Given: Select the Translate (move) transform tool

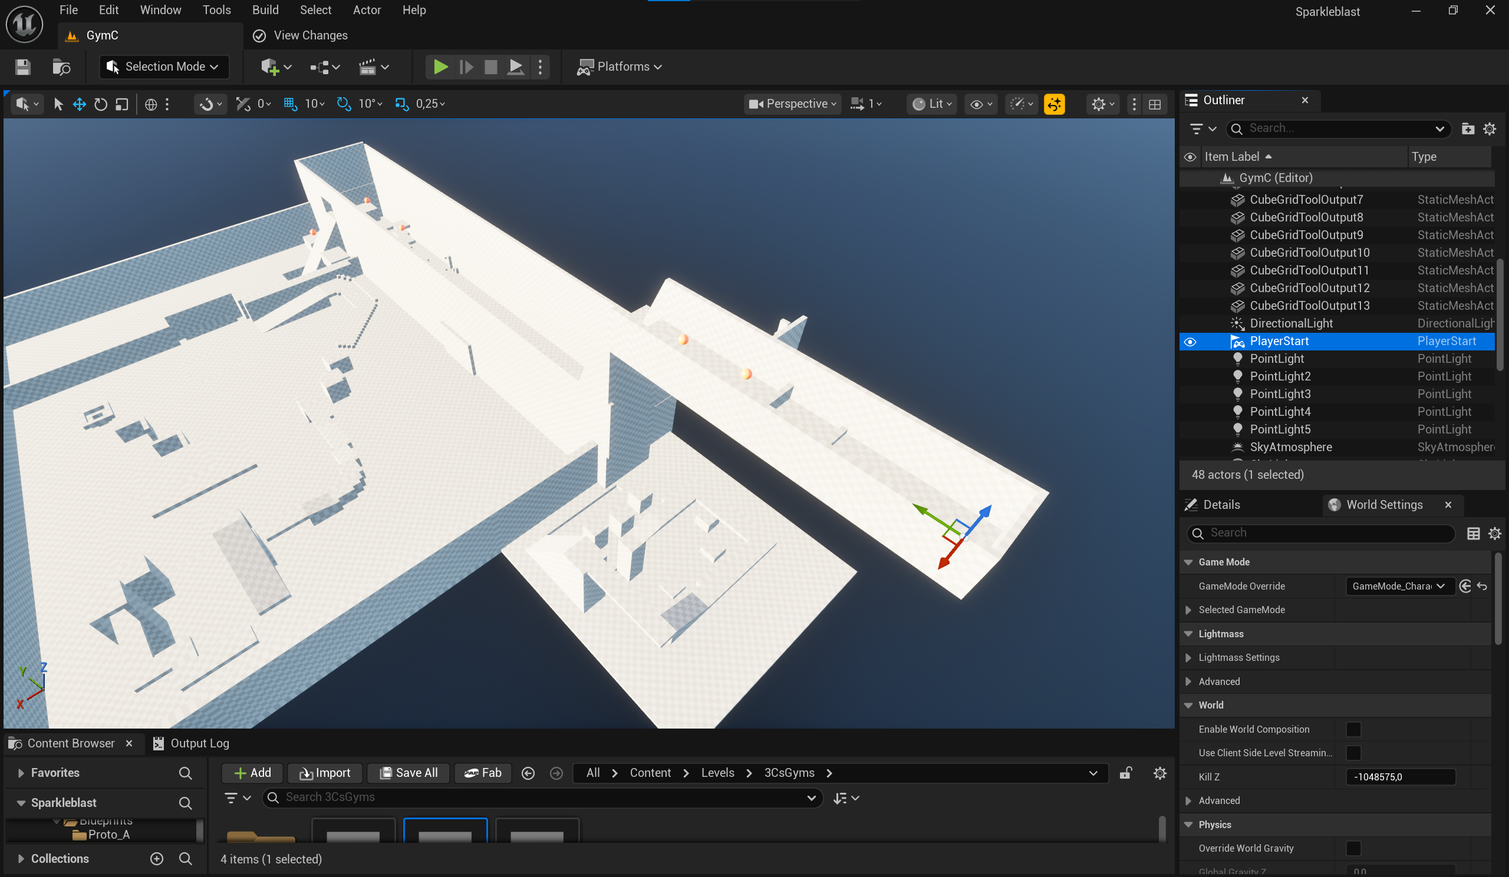Looking at the screenshot, I should coord(79,104).
